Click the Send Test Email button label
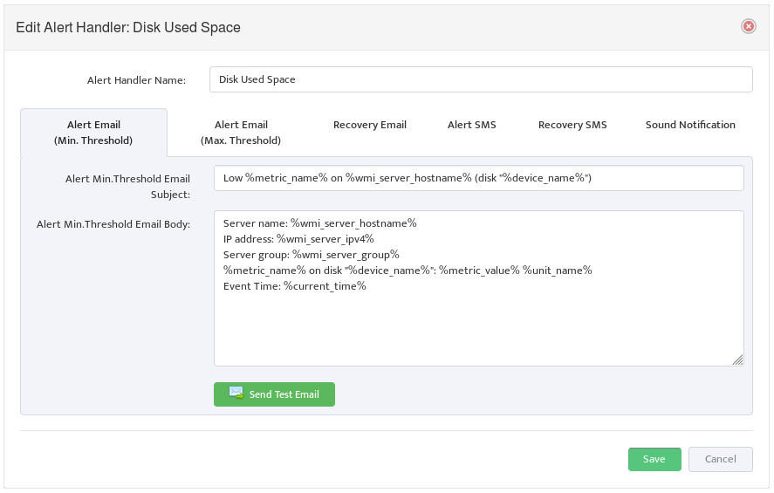The width and height of the screenshot is (774, 493). (284, 394)
